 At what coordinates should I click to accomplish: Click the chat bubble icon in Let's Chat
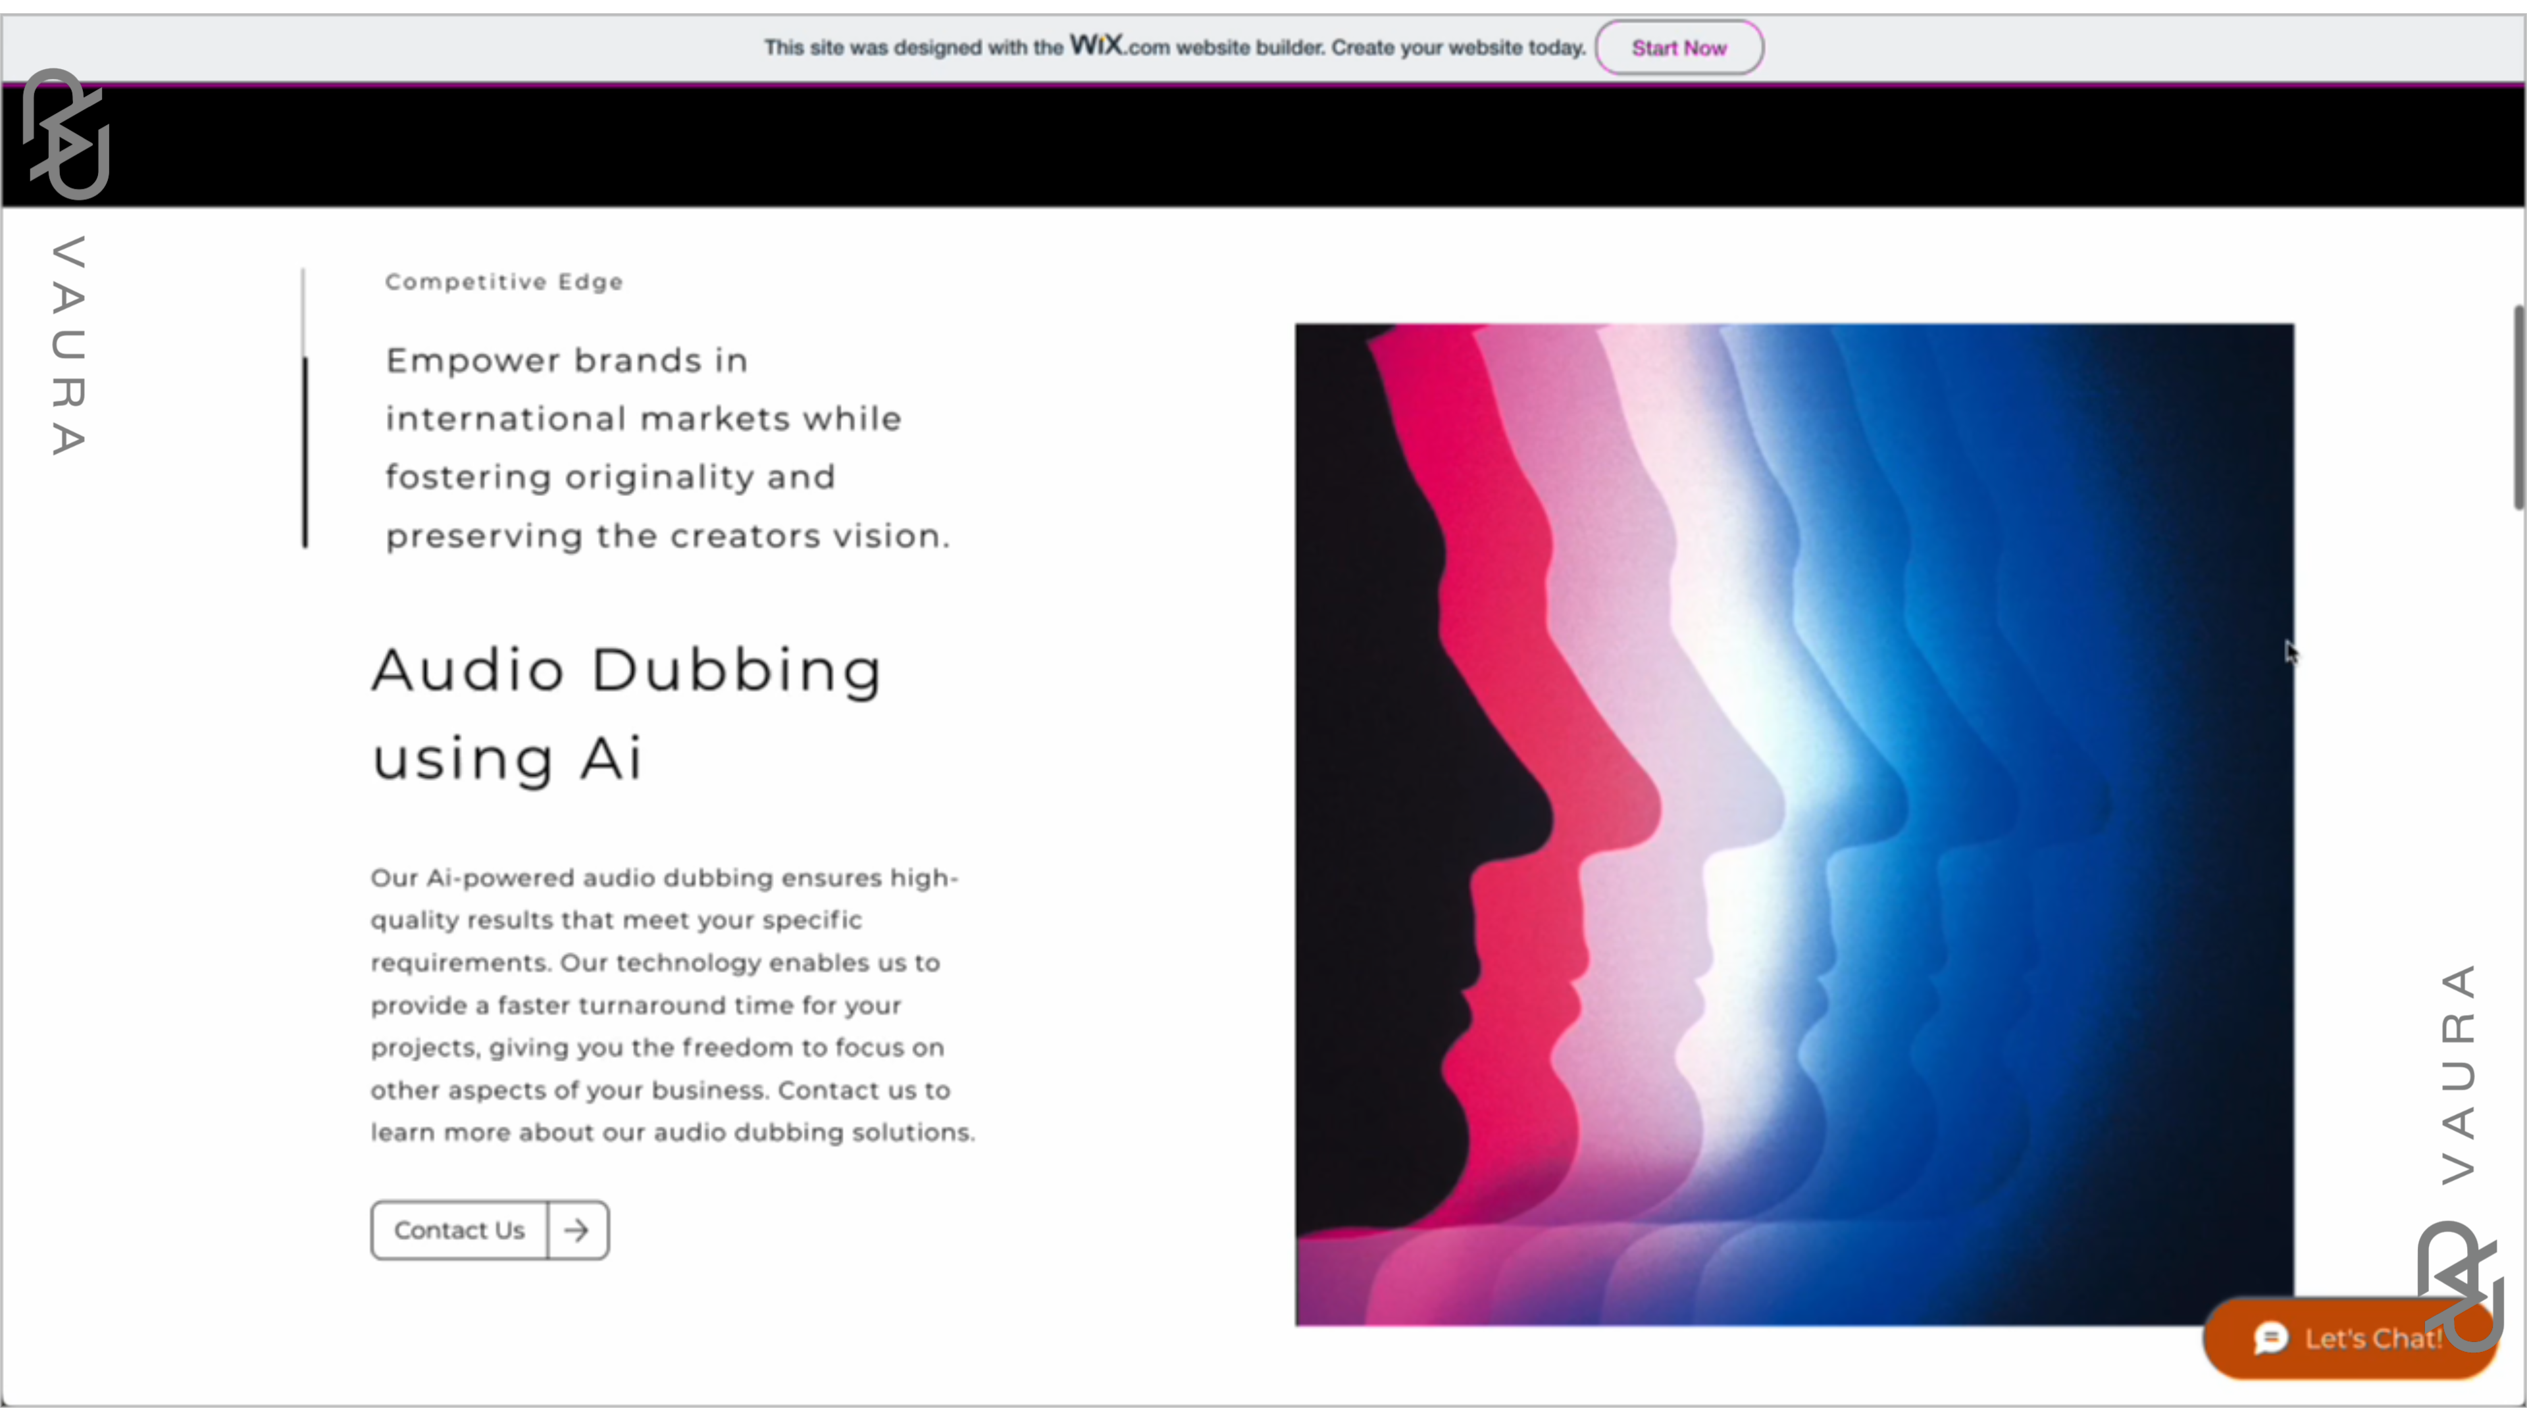[2270, 1339]
